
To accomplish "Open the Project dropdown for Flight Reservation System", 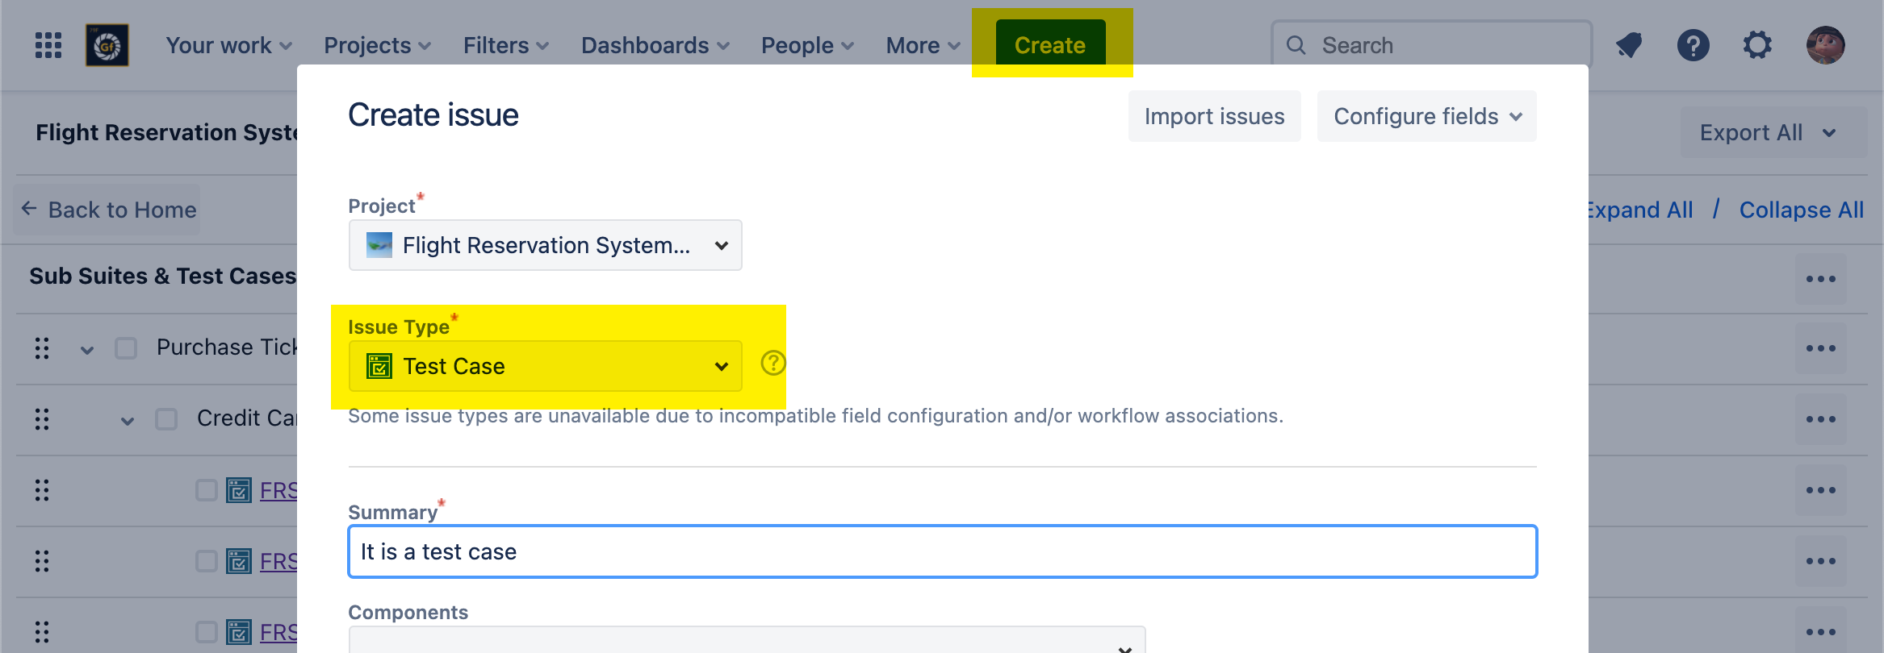I will (545, 245).
